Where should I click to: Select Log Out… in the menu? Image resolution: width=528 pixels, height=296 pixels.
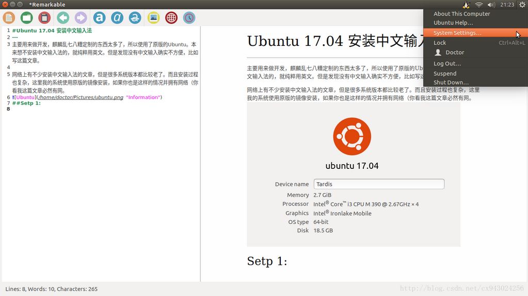(x=447, y=63)
